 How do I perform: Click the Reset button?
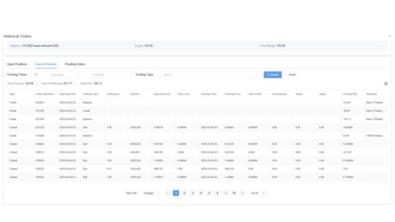292,75
